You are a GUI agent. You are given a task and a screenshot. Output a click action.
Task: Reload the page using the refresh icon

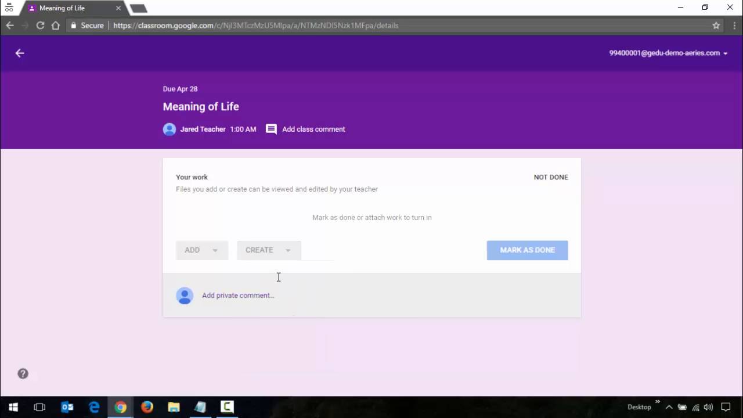40,26
